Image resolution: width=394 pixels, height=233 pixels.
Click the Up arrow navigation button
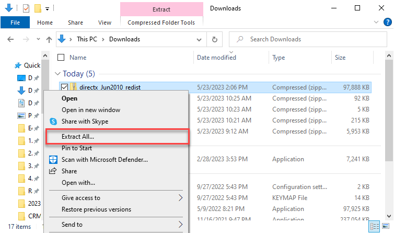click(x=49, y=39)
